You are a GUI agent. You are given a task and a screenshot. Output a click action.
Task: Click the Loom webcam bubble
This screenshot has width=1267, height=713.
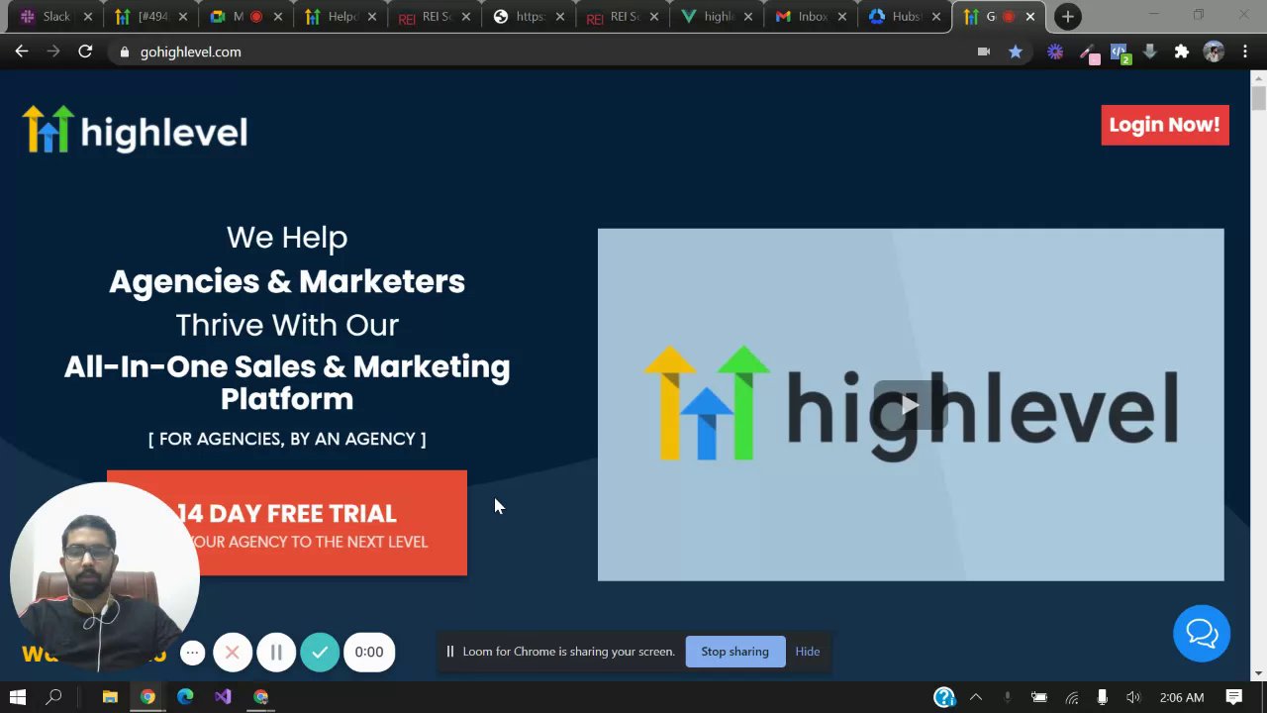104,577
